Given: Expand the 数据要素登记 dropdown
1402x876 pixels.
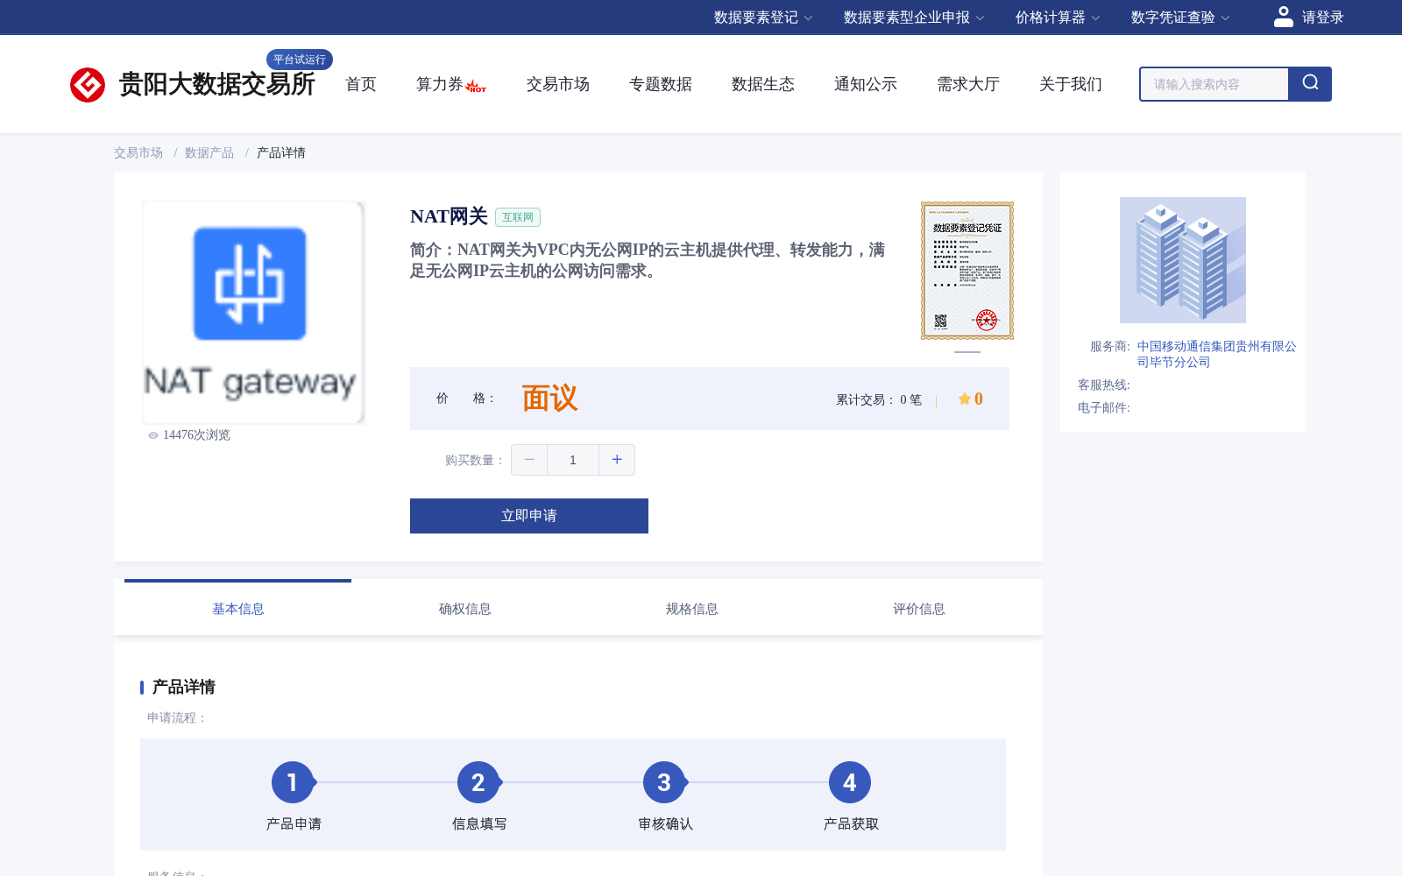Looking at the screenshot, I should (763, 18).
